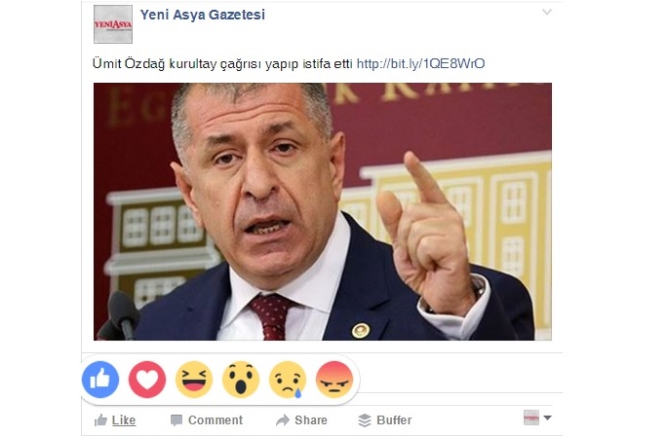
Task: Click the Comment label below the post
Action: (216, 420)
